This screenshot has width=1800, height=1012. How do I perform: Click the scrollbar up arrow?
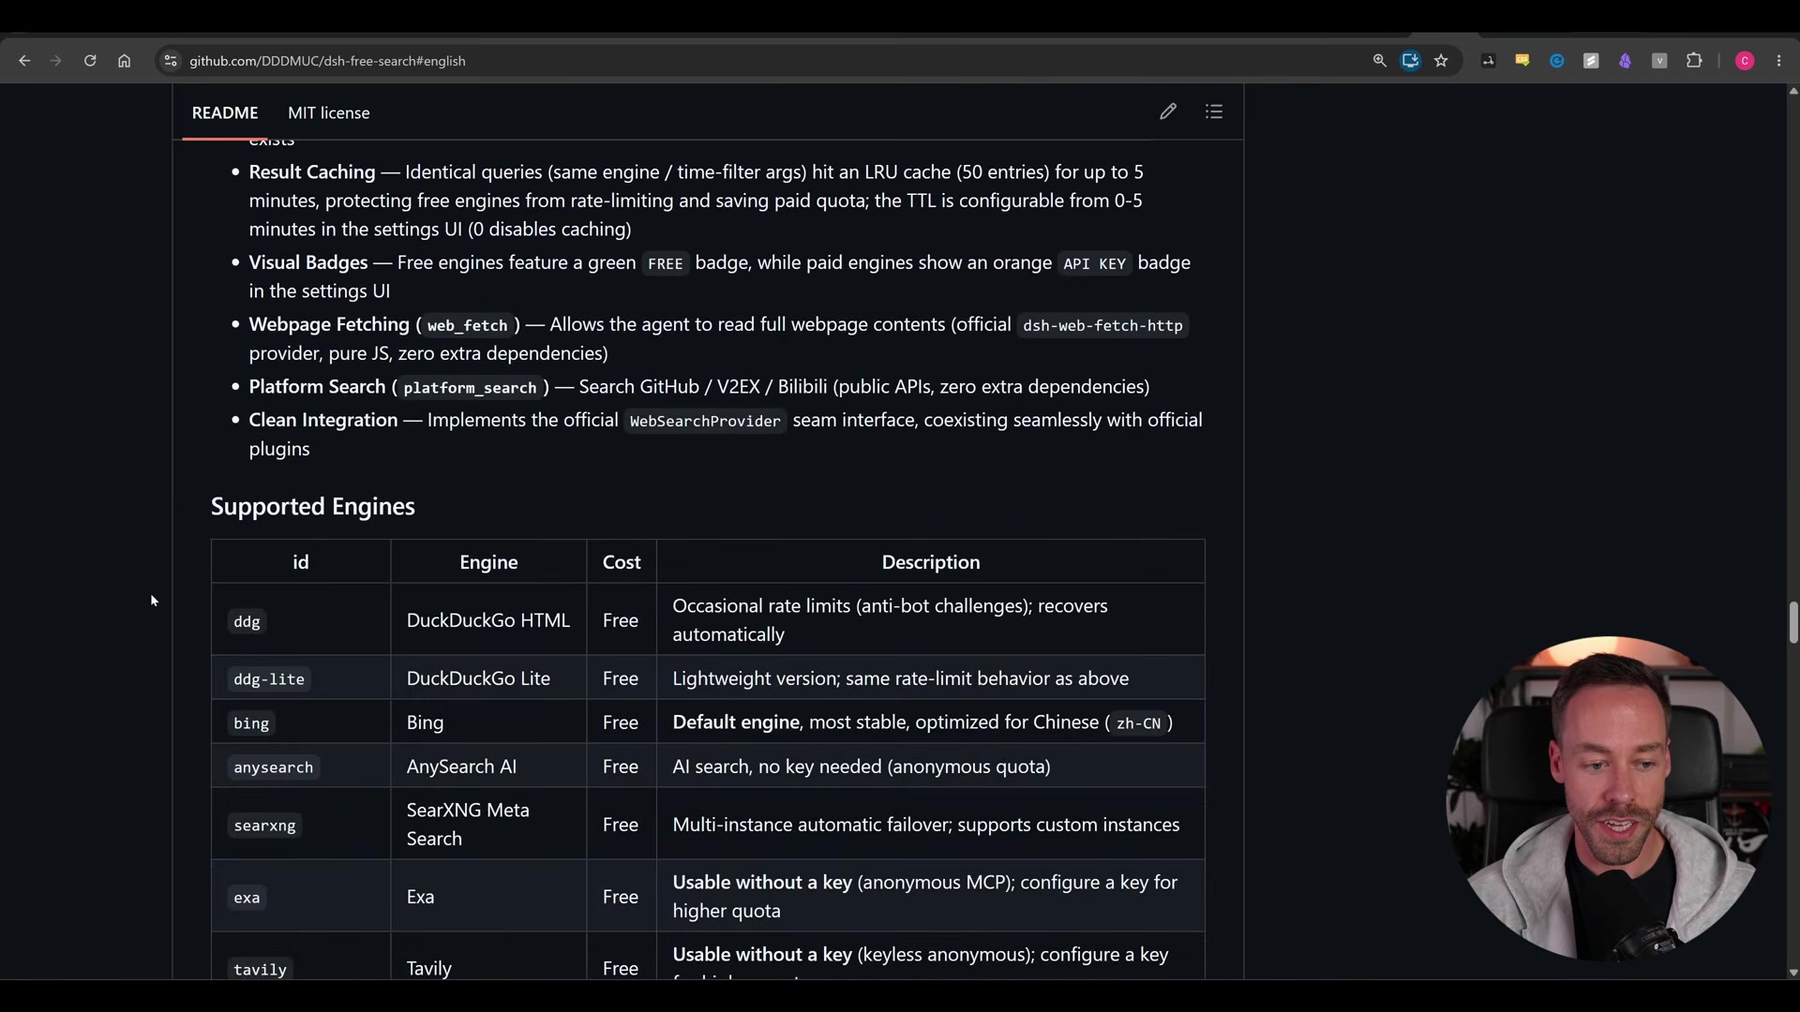tap(1792, 91)
